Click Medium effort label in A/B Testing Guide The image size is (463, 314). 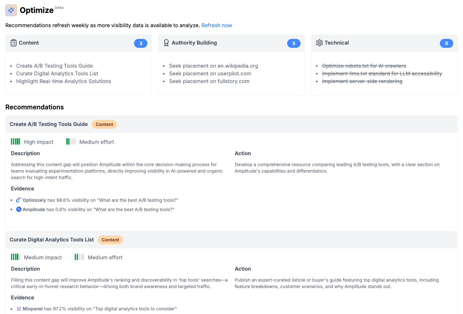click(x=97, y=142)
